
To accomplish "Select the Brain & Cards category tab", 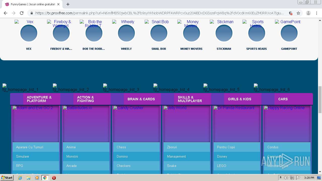I will [136, 99].
